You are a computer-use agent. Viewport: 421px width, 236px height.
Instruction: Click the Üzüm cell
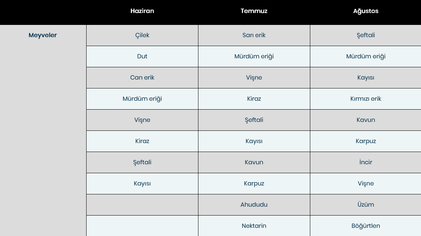click(366, 204)
